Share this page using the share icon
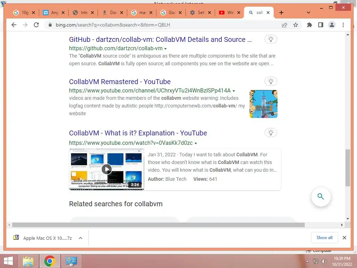This screenshot has height=268, width=357. (284, 25)
